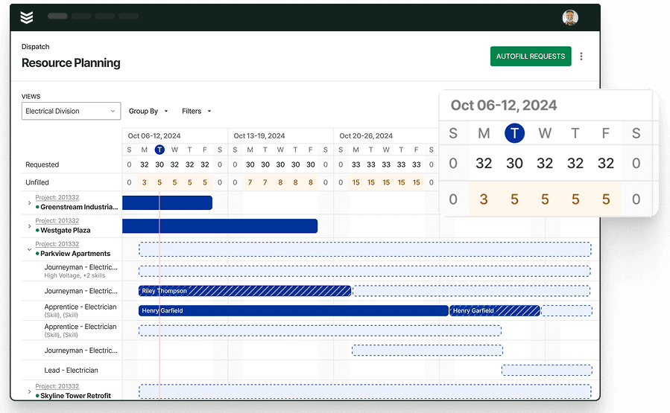Viewport: 670px width, 413px height.
Task: Open Project: 201332 link above Greenstream
Action: (x=57, y=197)
